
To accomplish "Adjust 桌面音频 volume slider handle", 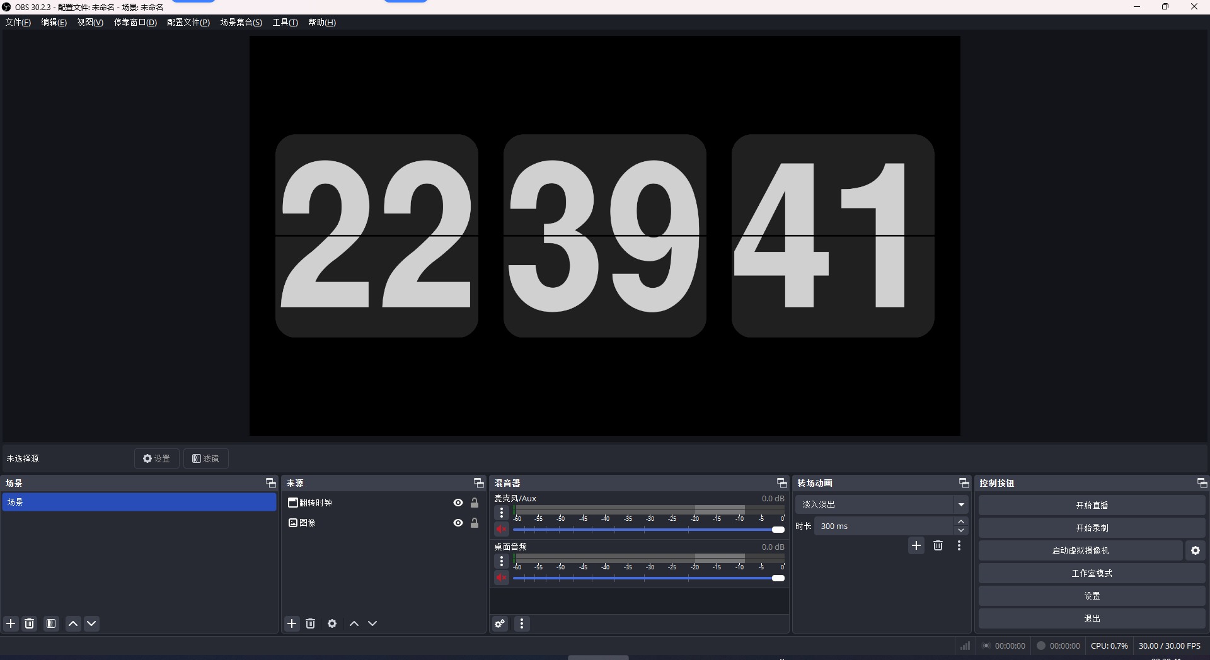I will (x=778, y=578).
